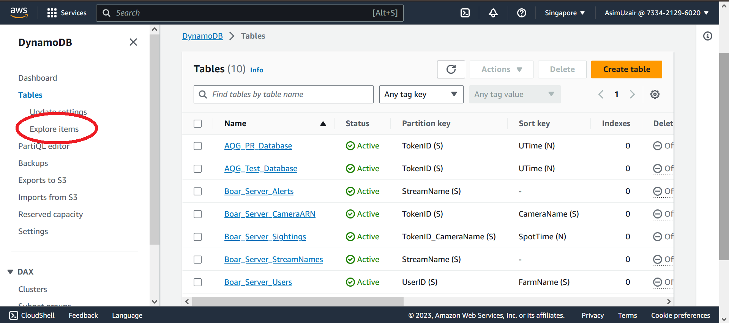This screenshot has width=729, height=323.
Task: Open the Singapore region dropdown
Action: coord(565,13)
